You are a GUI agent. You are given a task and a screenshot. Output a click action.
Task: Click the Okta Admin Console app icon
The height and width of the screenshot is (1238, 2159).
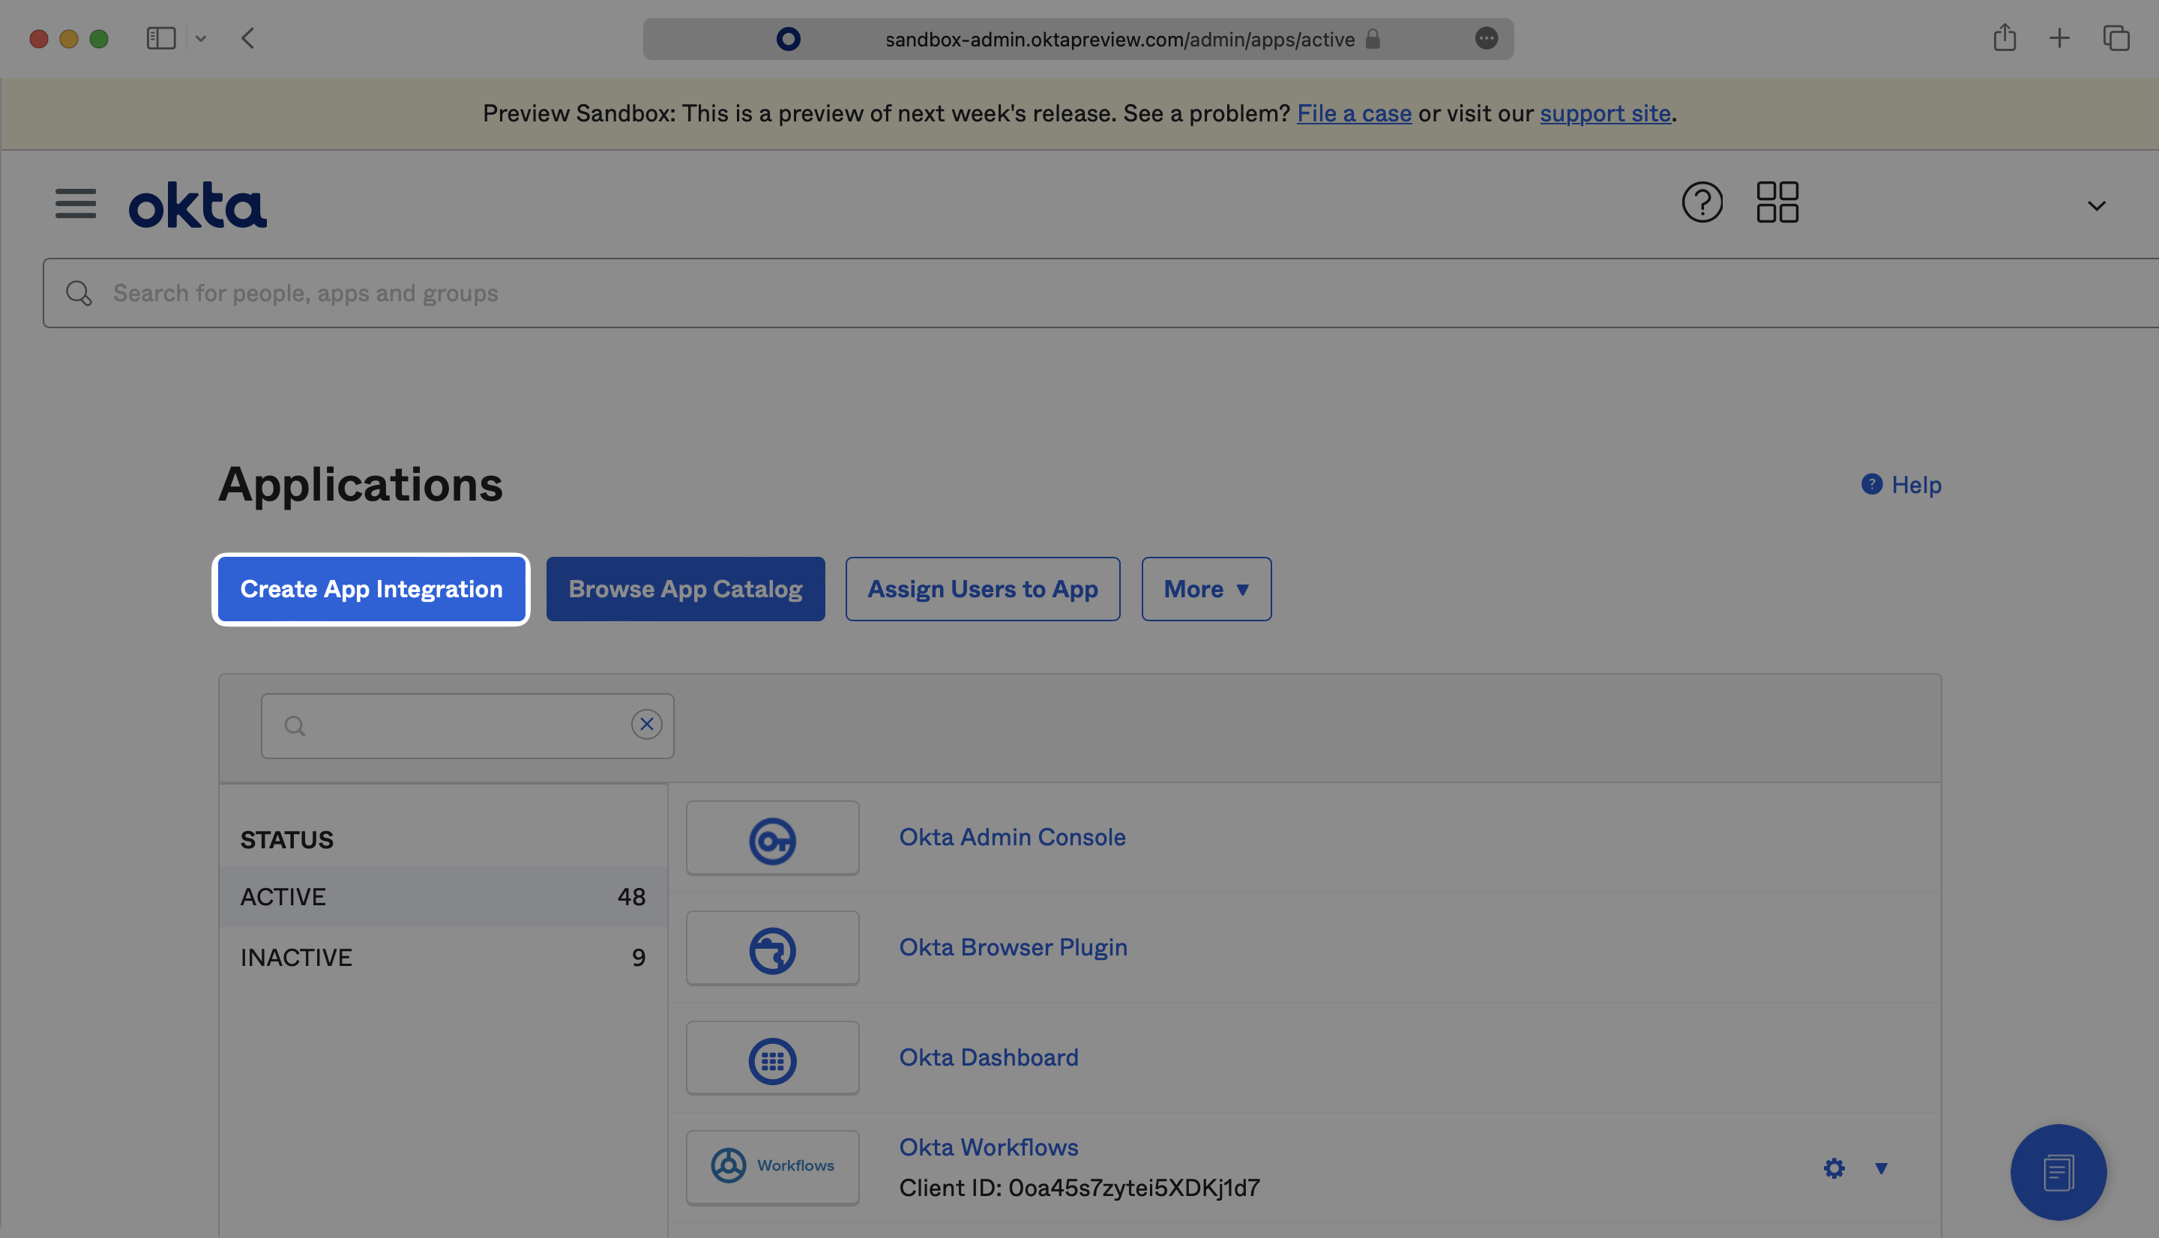point(772,838)
